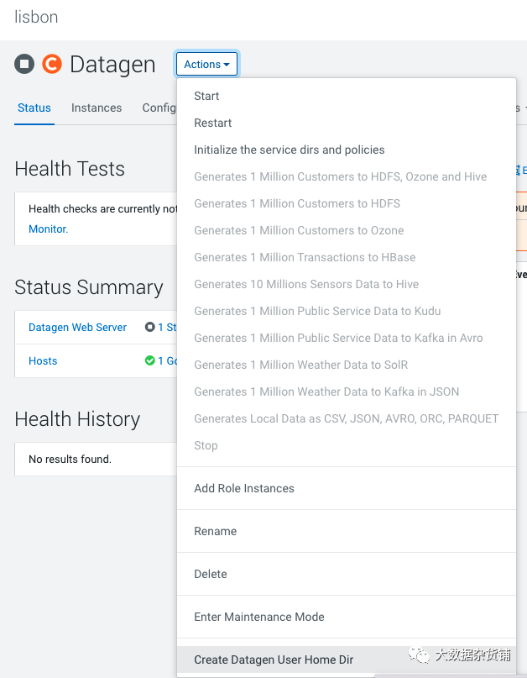The width and height of the screenshot is (527, 678).
Task: Click the green good health check icon
Action: click(x=149, y=361)
